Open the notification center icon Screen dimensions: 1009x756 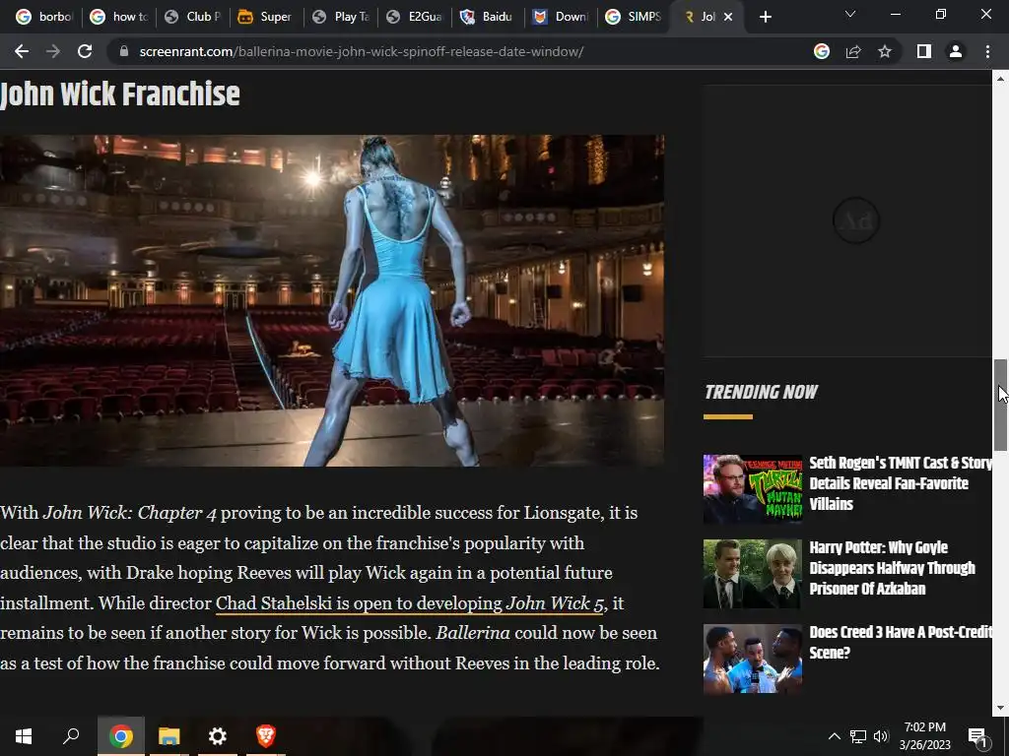pyautogui.click(x=977, y=736)
